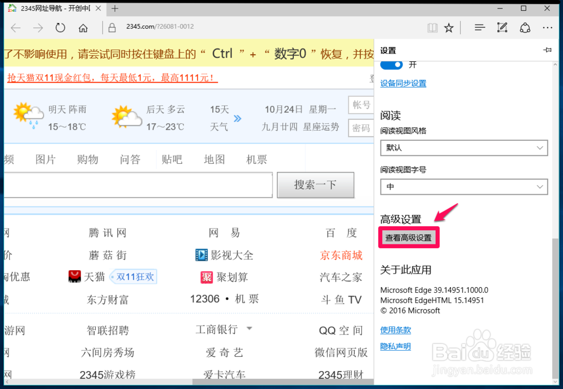This screenshot has width=563, height=389.
Task: Click the 影视大全 film icon
Action: click(202, 255)
